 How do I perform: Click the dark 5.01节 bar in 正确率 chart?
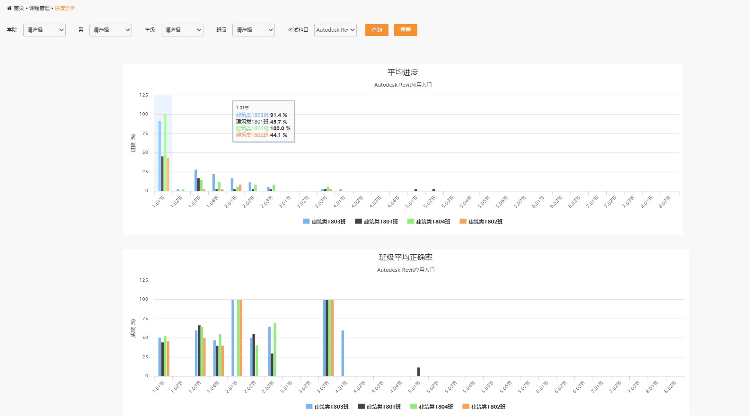click(x=418, y=372)
